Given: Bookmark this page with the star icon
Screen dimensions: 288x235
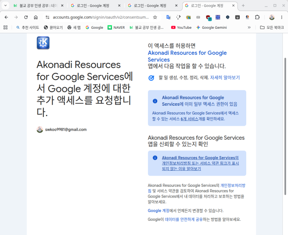Looking at the screenshot, I should point(155,17).
